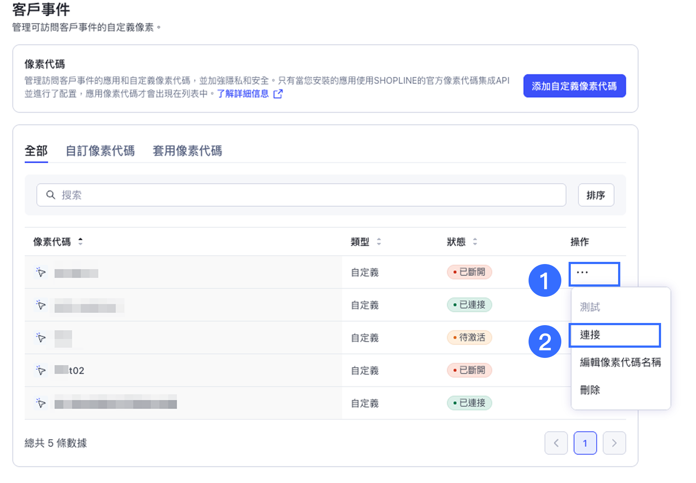Click the pixel icon beside t02 row
Viewport: 696px width, 483px height.
pyautogui.click(x=41, y=370)
